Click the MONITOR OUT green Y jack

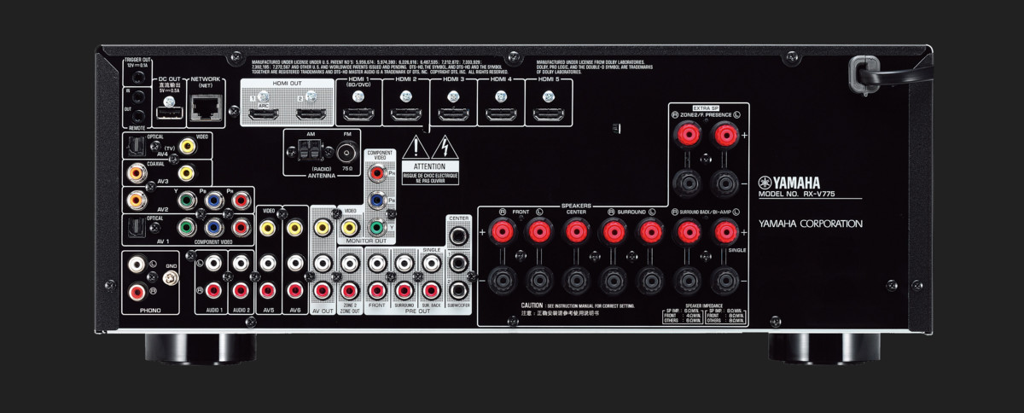[376, 228]
